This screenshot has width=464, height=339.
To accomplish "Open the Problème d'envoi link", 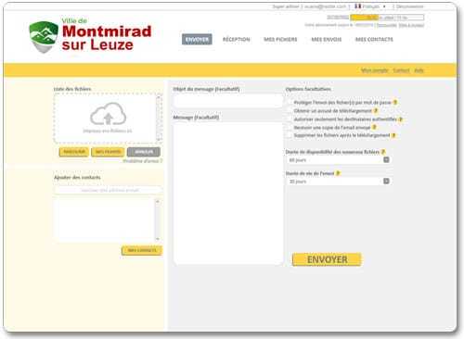I will [142, 161].
